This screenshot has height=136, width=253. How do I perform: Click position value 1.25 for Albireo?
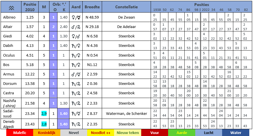click(30, 17)
